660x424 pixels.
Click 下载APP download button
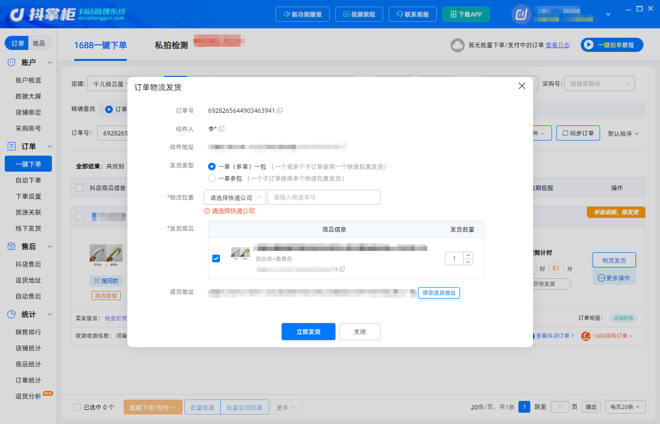click(466, 14)
